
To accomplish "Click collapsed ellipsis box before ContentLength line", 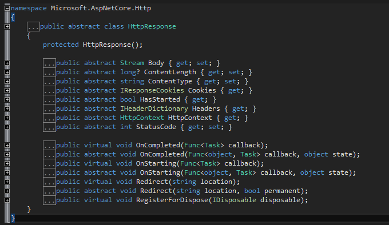I will [49, 73].
